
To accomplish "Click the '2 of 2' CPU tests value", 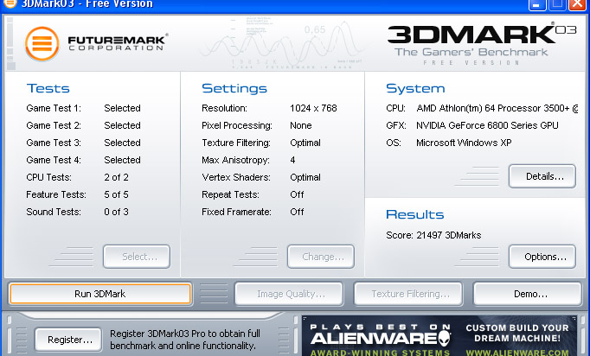I will [116, 177].
